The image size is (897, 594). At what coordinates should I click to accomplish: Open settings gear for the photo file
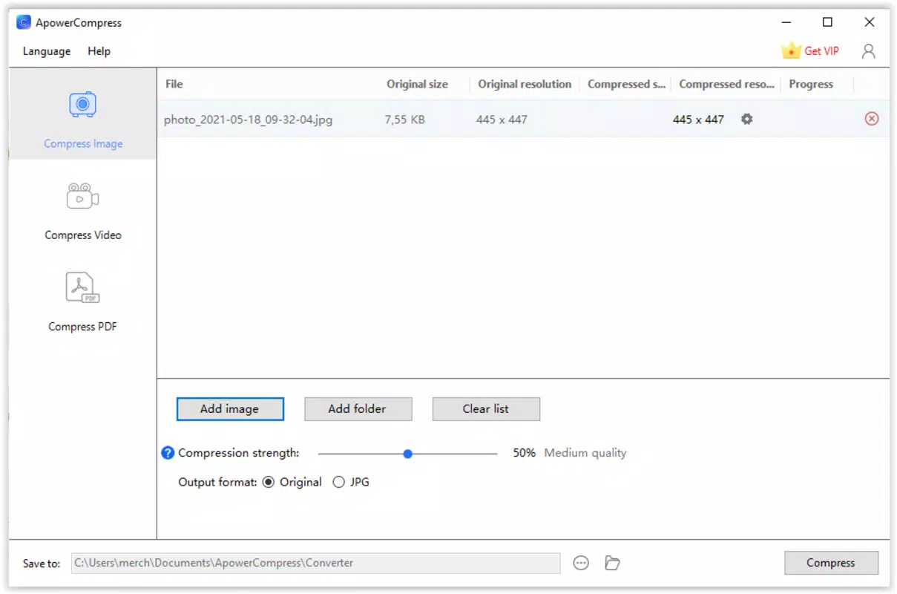tap(747, 119)
